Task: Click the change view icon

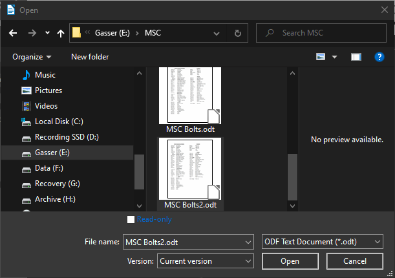Action: point(321,57)
